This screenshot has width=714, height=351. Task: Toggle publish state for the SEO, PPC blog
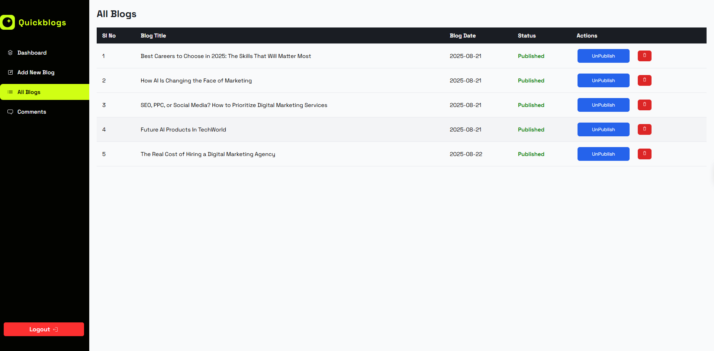pos(603,105)
